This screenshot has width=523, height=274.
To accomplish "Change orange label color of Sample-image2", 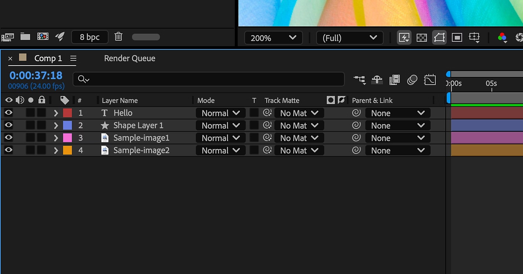I will click(67, 150).
